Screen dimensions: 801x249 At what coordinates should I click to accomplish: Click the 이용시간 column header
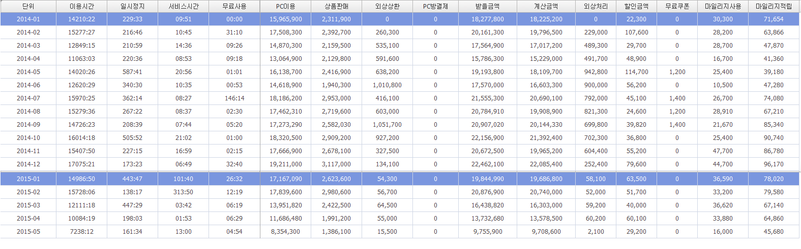81,7
